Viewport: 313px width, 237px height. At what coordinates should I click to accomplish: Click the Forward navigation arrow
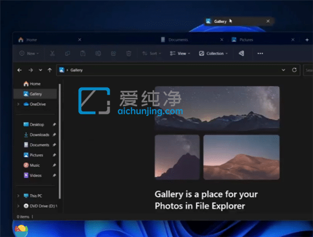pyautogui.click(x=30, y=70)
